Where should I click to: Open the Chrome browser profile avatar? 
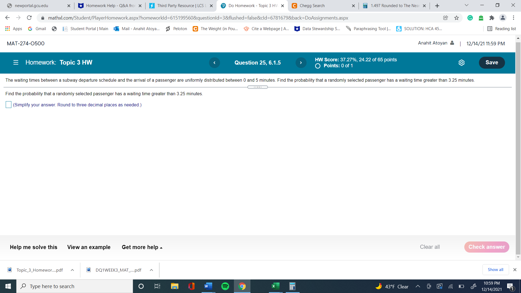[x=503, y=18]
